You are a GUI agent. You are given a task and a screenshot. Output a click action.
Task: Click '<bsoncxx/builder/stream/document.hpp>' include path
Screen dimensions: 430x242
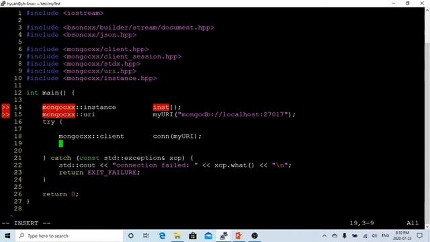[138, 28]
